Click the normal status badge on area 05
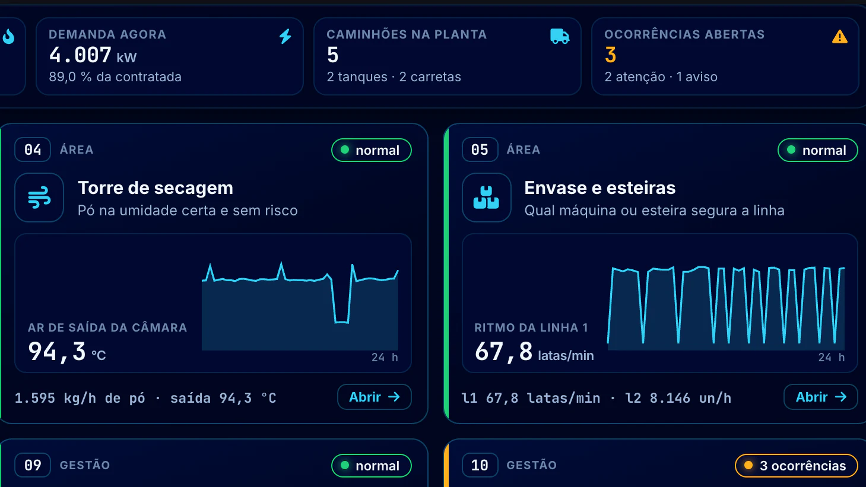 [x=817, y=150]
